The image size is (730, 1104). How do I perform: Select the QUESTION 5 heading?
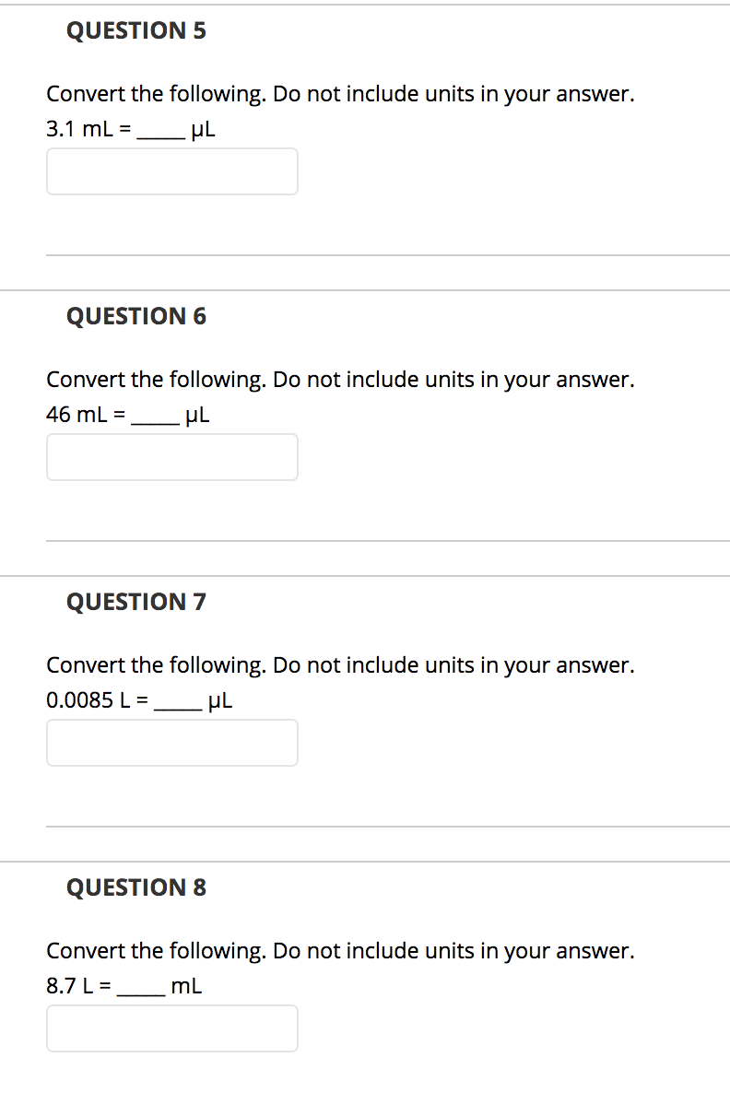click(x=136, y=30)
